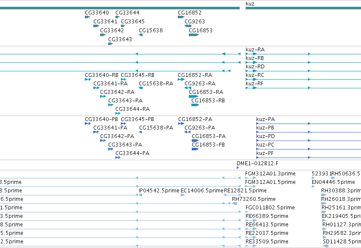Select the CG33642-RA transcript label
Viewport: 361px width, 248px height.
(x=118, y=92)
